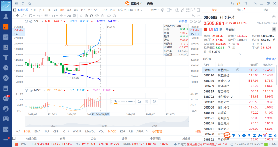Open the layout square dropdown
The width and height of the screenshot is (278, 147).
169,10
